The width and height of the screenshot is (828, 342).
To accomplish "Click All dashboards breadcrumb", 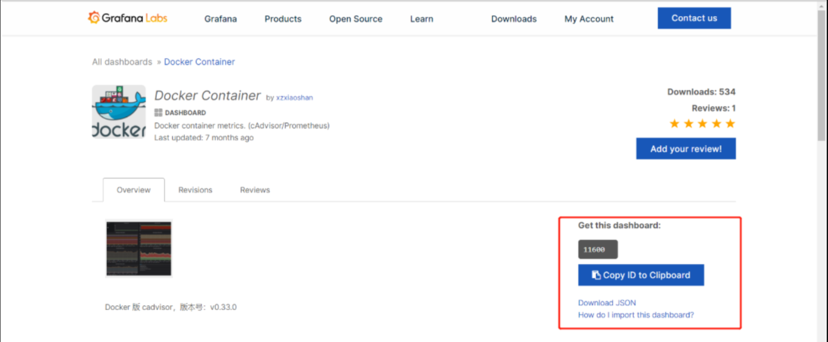I will coord(122,62).
